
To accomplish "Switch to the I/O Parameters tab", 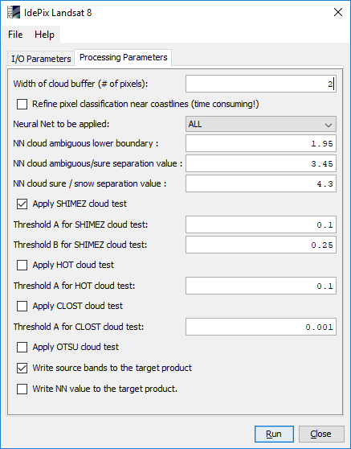I will coord(41,59).
